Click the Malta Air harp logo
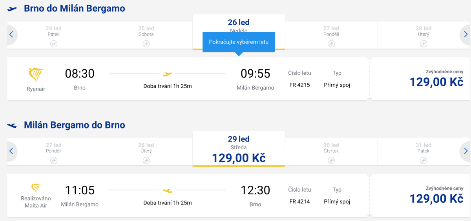This screenshot has height=221, width=471. (36, 188)
